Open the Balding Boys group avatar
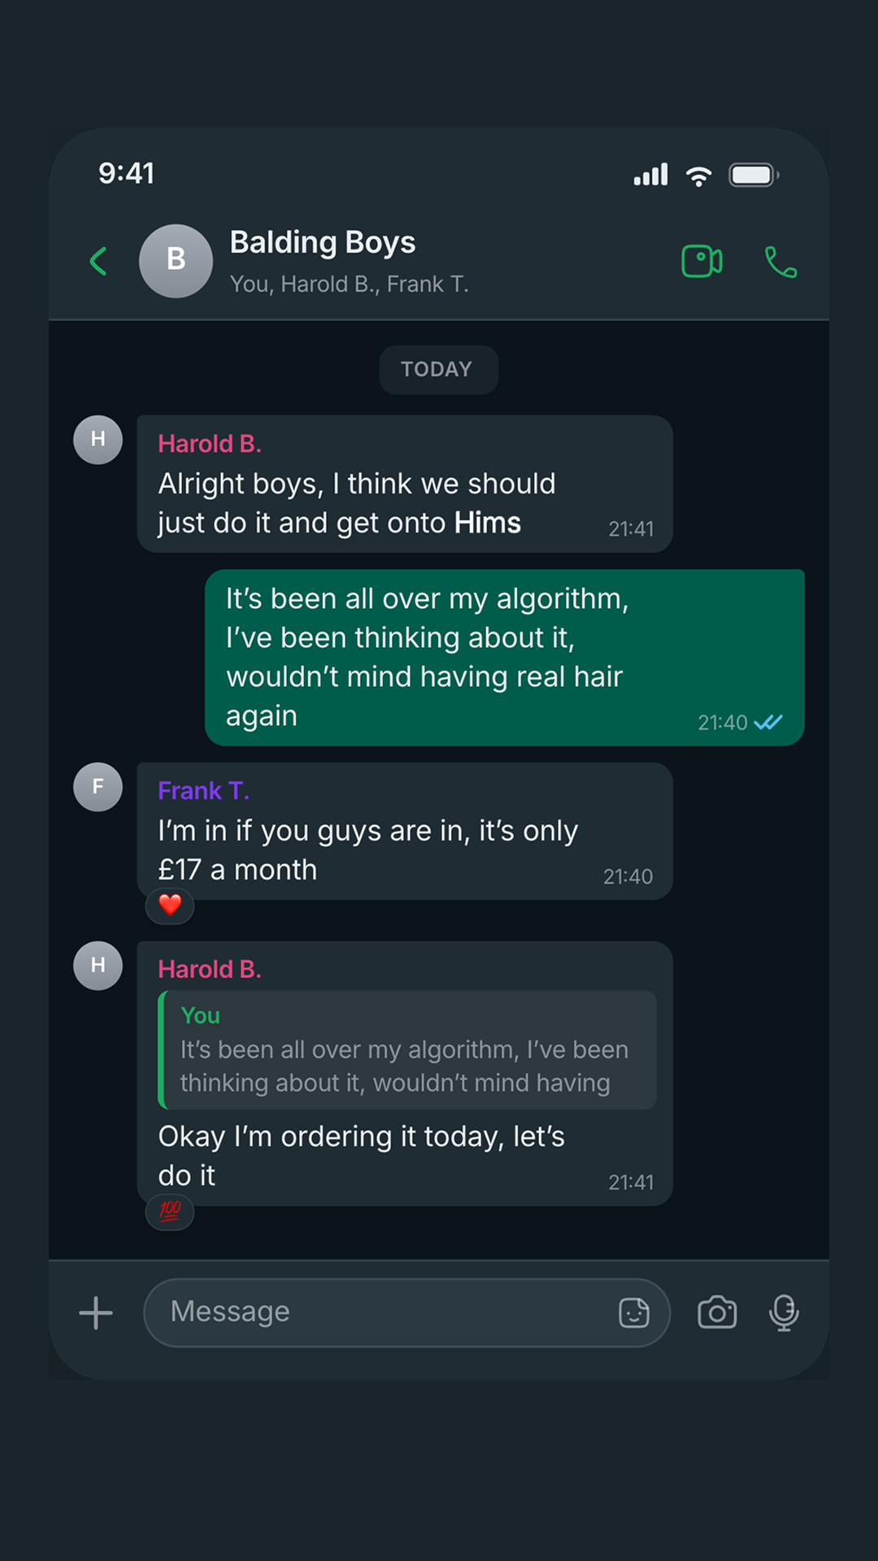Image resolution: width=878 pixels, height=1561 pixels. coord(176,261)
